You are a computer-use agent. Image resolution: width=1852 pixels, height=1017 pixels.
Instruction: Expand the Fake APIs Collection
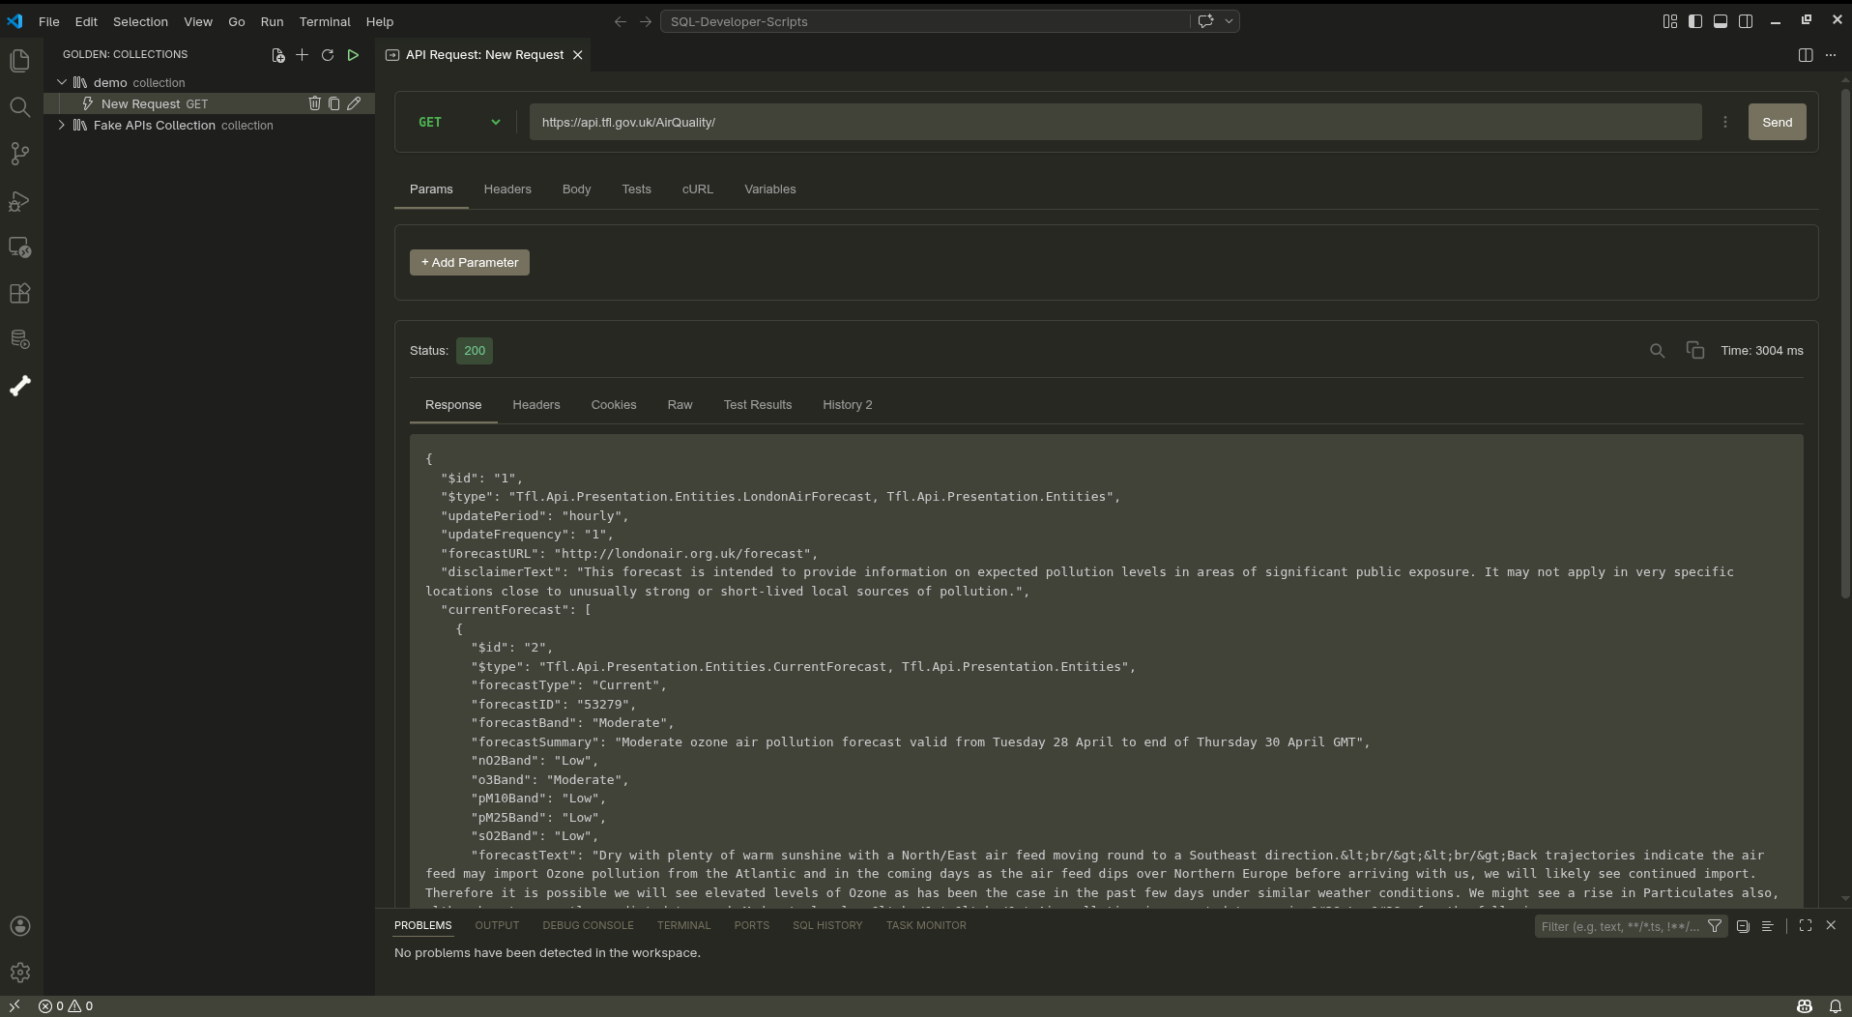pyautogui.click(x=61, y=125)
